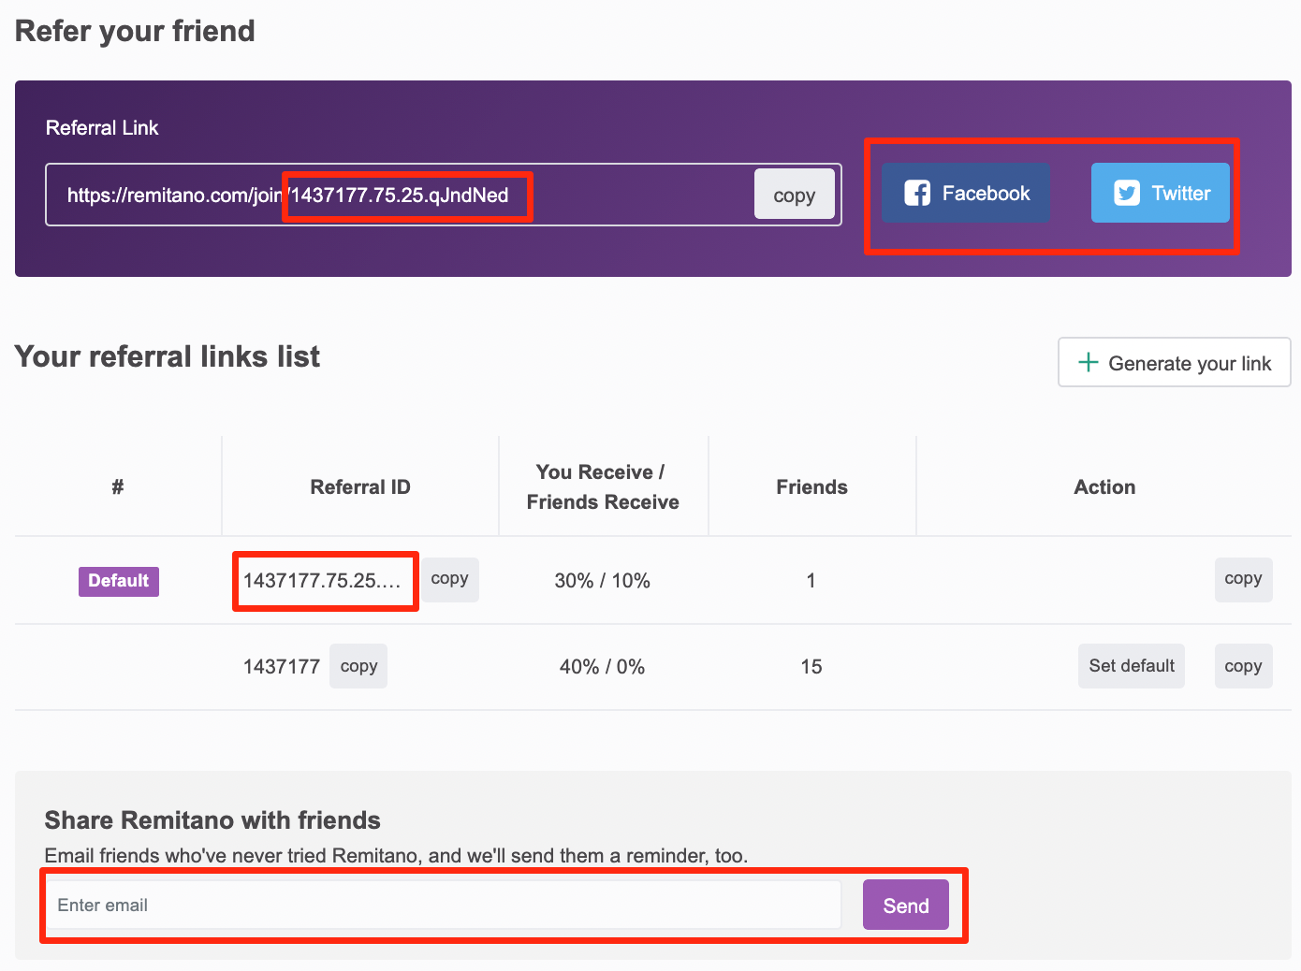This screenshot has height=971, width=1301.
Task: Select the truncated referral ID 1437177.75.25....
Action: click(x=323, y=581)
